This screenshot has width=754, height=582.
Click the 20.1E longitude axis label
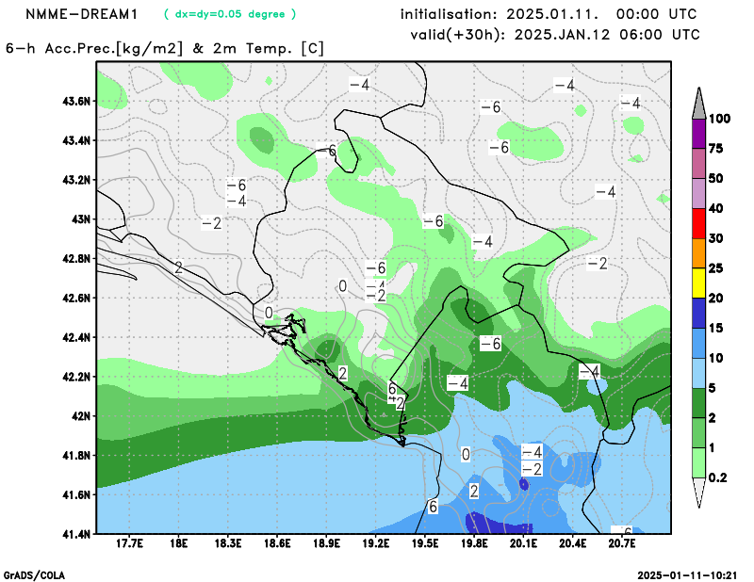pos(524,544)
